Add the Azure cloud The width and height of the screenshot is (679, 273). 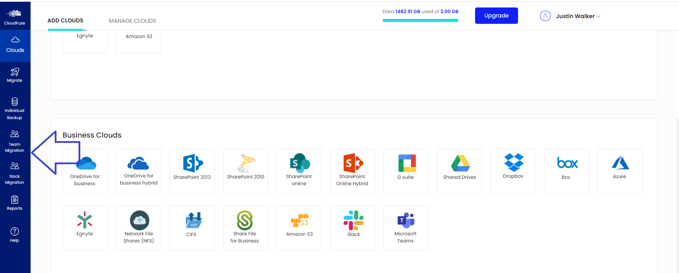620,171
